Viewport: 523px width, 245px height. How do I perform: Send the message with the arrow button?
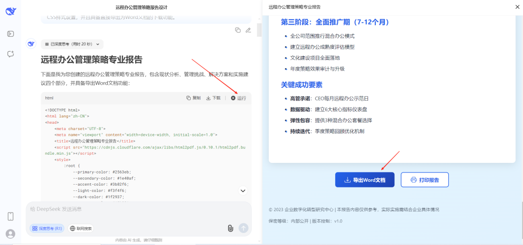(244, 228)
